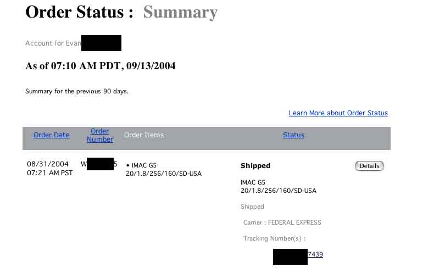Click the Order Number column header link
445x273 pixels.
pyautogui.click(x=100, y=135)
